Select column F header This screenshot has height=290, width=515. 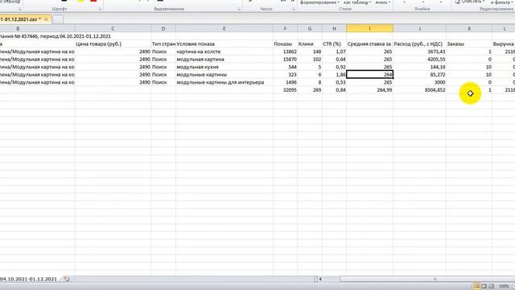pos(285,29)
